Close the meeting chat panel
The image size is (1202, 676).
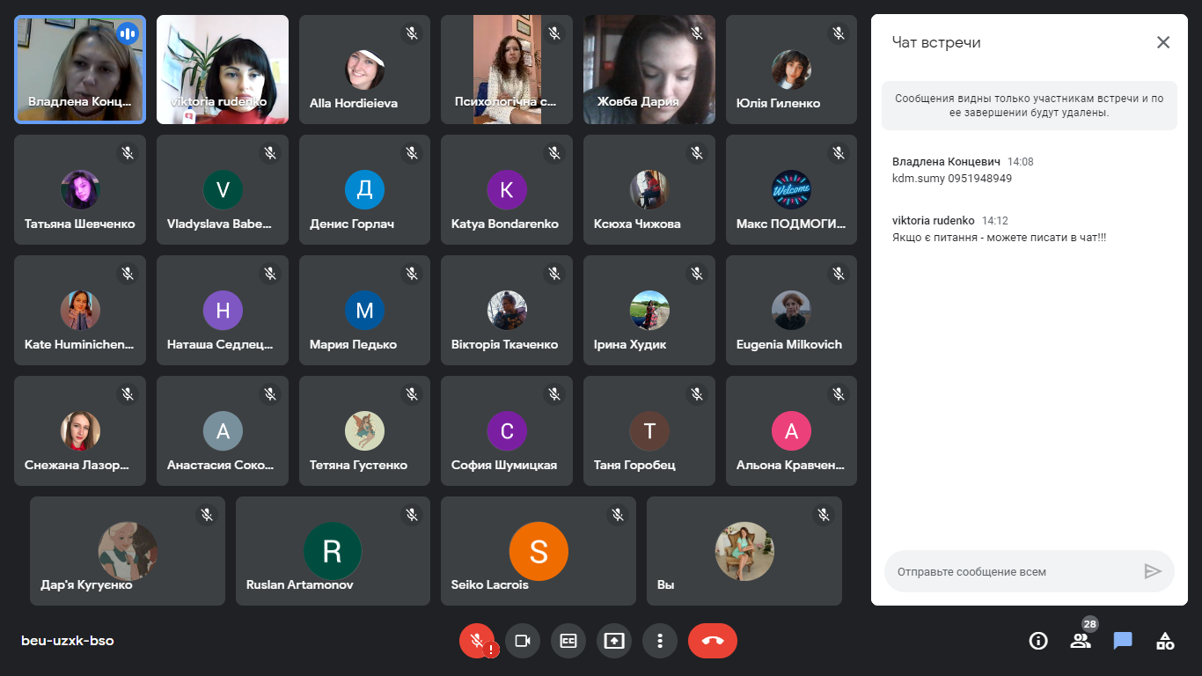1163,42
